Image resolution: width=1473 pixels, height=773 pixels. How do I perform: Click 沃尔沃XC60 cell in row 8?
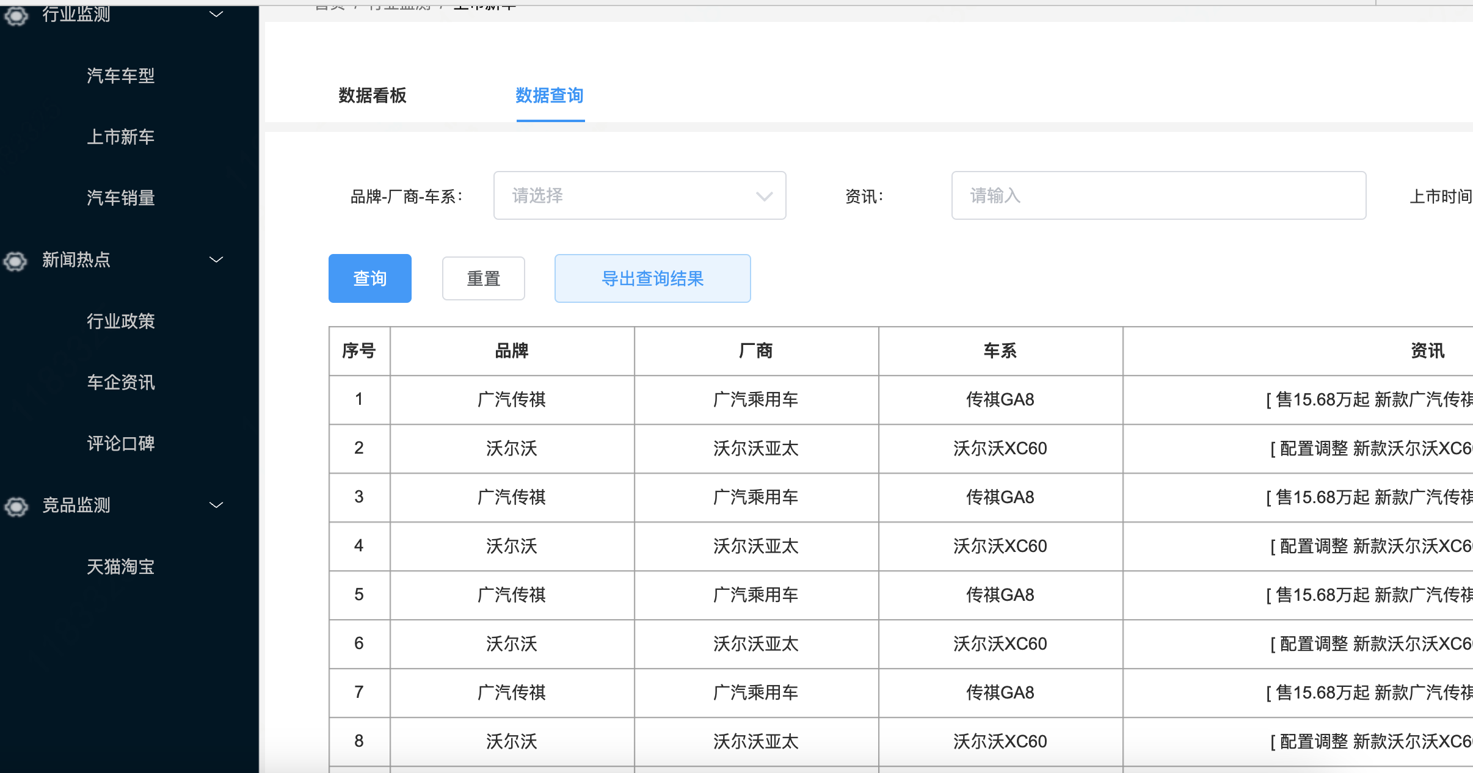pos(1000,742)
